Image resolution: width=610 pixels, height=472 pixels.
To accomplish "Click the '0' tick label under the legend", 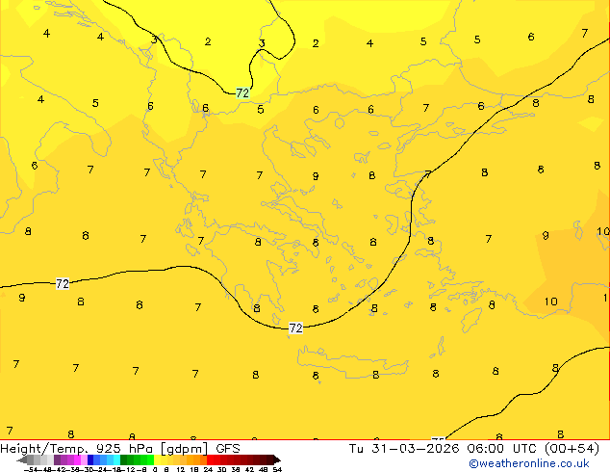I will [155, 469].
